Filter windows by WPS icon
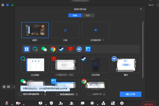 [70, 49]
